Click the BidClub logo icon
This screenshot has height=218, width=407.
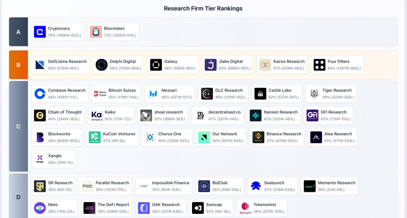coord(204,186)
